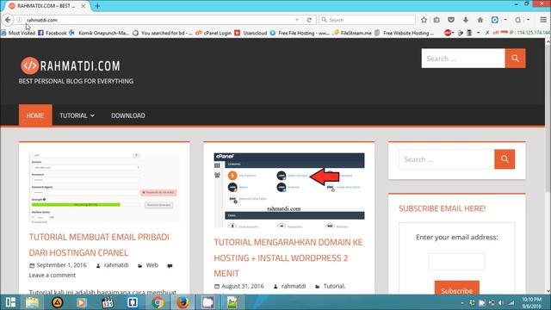Click the blue download manager extension icon
Viewport: 551px width, 310px height.
(x=495, y=20)
